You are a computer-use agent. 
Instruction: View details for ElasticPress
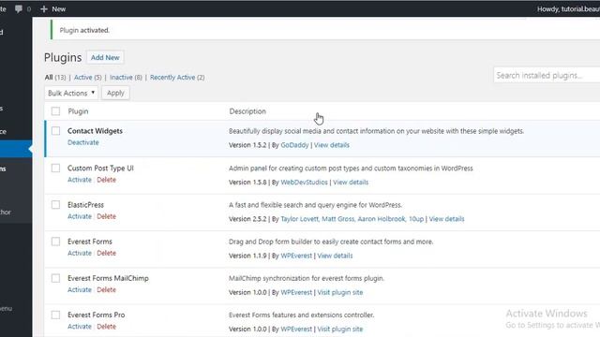click(446, 219)
